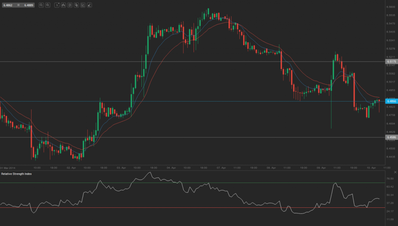The image size is (398, 226).
Task: Open the indicator settings sliders icon
Action: (70, 5)
